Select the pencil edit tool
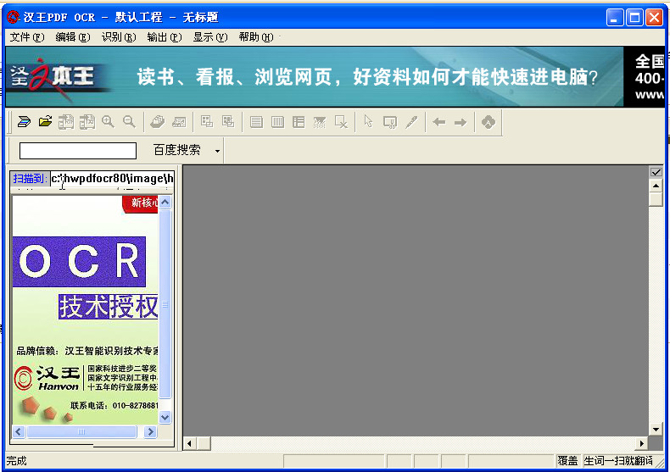The width and height of the screenshot is (670, 472). point(411,122)
